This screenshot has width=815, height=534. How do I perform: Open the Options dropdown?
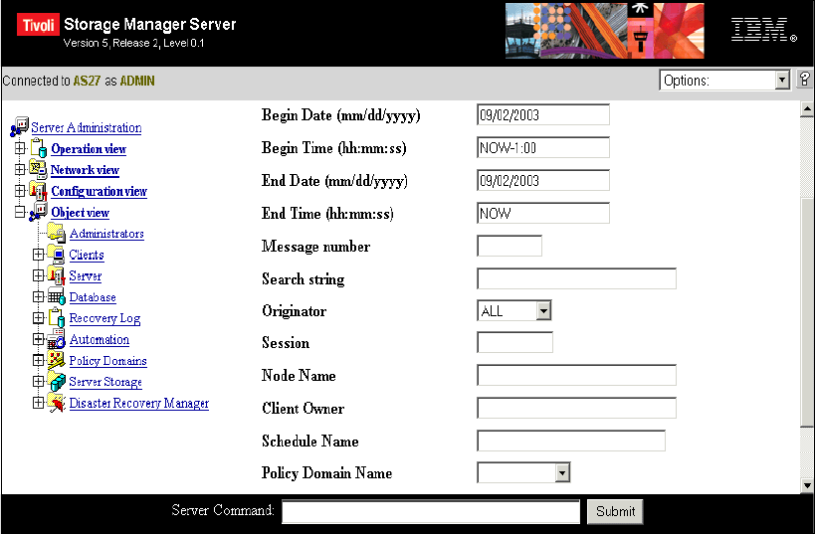724,80
